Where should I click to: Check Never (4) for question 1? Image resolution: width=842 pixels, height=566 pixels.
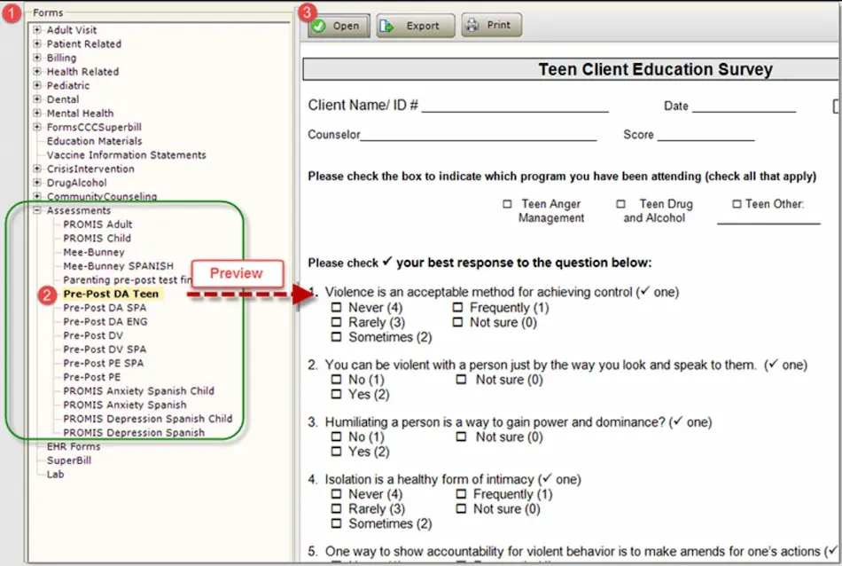click(x=336, y=307)
